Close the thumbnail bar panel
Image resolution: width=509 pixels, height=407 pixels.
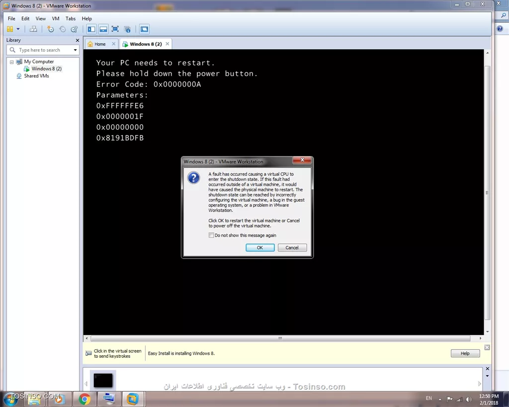pos(487,369)
